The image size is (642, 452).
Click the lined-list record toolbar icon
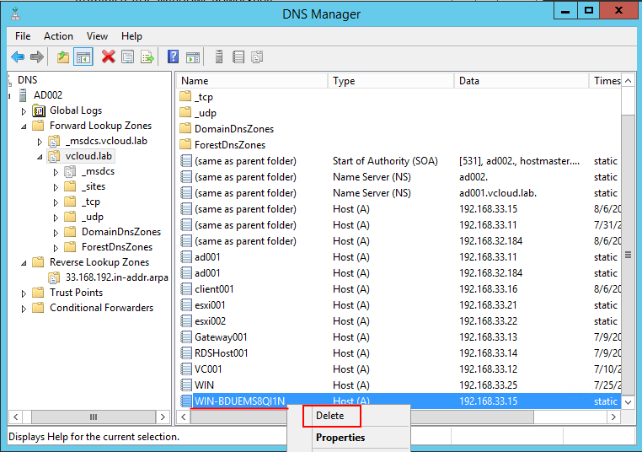click(238, 57)
